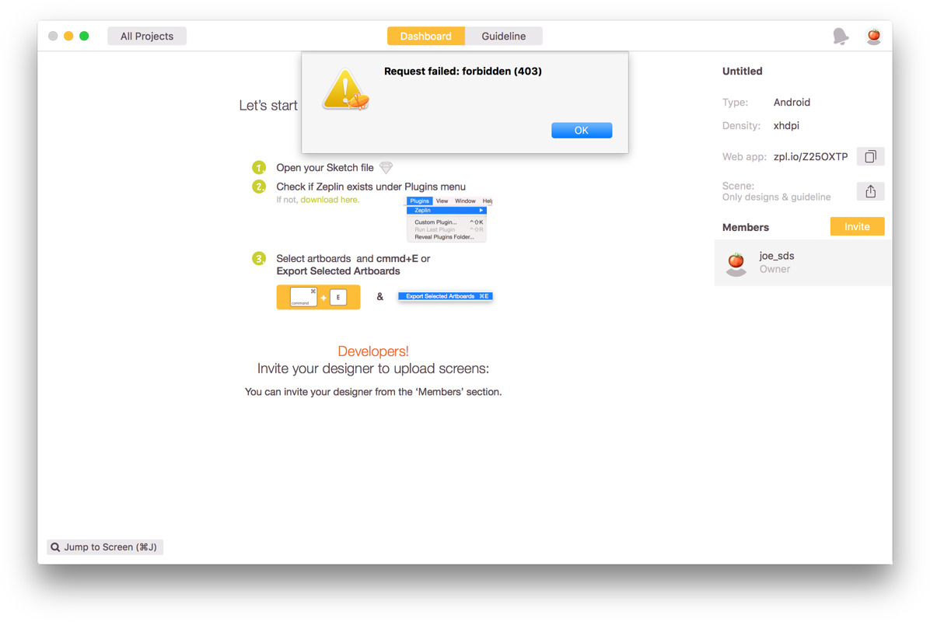
Task: Click the Members section heading
Action: 746,227
